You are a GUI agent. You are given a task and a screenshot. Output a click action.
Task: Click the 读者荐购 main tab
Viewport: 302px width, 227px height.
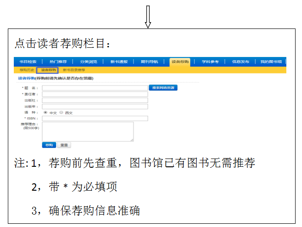tap(180, 62)
